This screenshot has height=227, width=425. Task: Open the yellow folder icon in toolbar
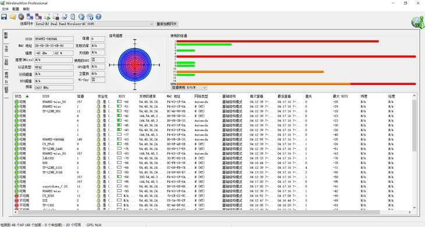pos(13,17)
